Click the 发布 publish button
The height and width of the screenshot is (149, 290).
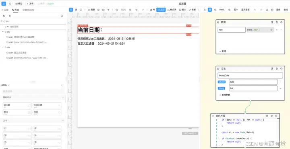coord(30,4)
